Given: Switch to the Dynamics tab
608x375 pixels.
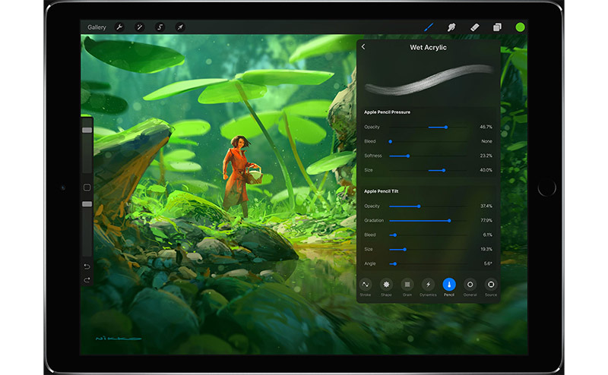Looking at the screenshot, I should (428, 288).
